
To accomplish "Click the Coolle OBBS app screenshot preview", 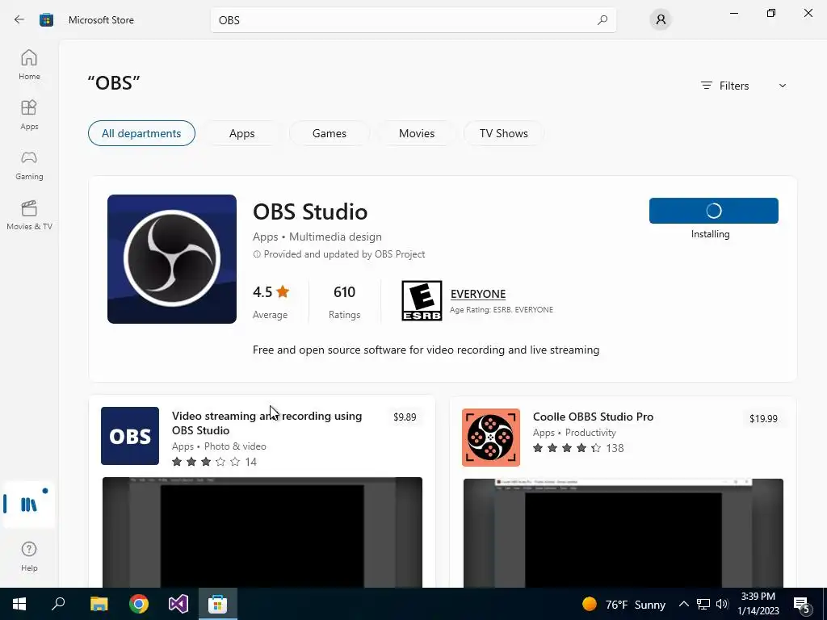I will [623, 533].
